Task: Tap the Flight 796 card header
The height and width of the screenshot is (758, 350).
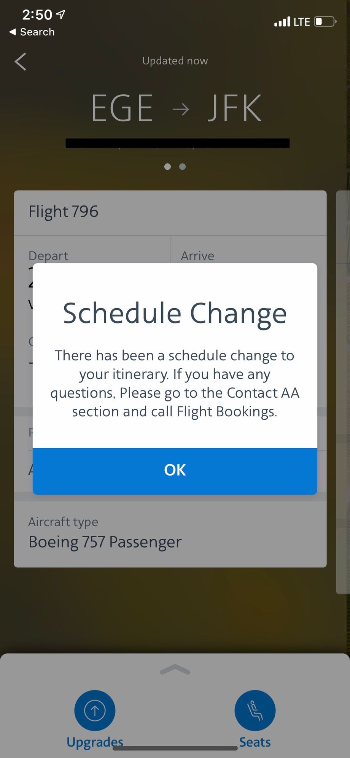Action: click(170, 212)
